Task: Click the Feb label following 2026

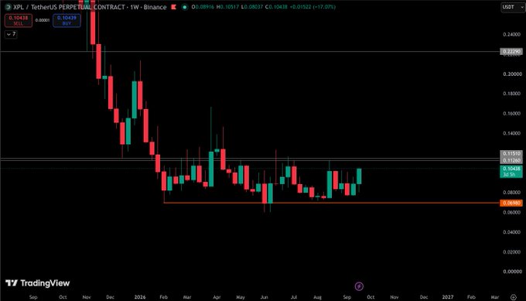Action: (x=163, y=297)
